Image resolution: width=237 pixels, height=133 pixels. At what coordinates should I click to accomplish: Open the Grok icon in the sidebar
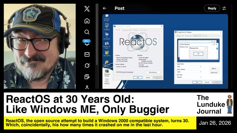pos(87,66)
